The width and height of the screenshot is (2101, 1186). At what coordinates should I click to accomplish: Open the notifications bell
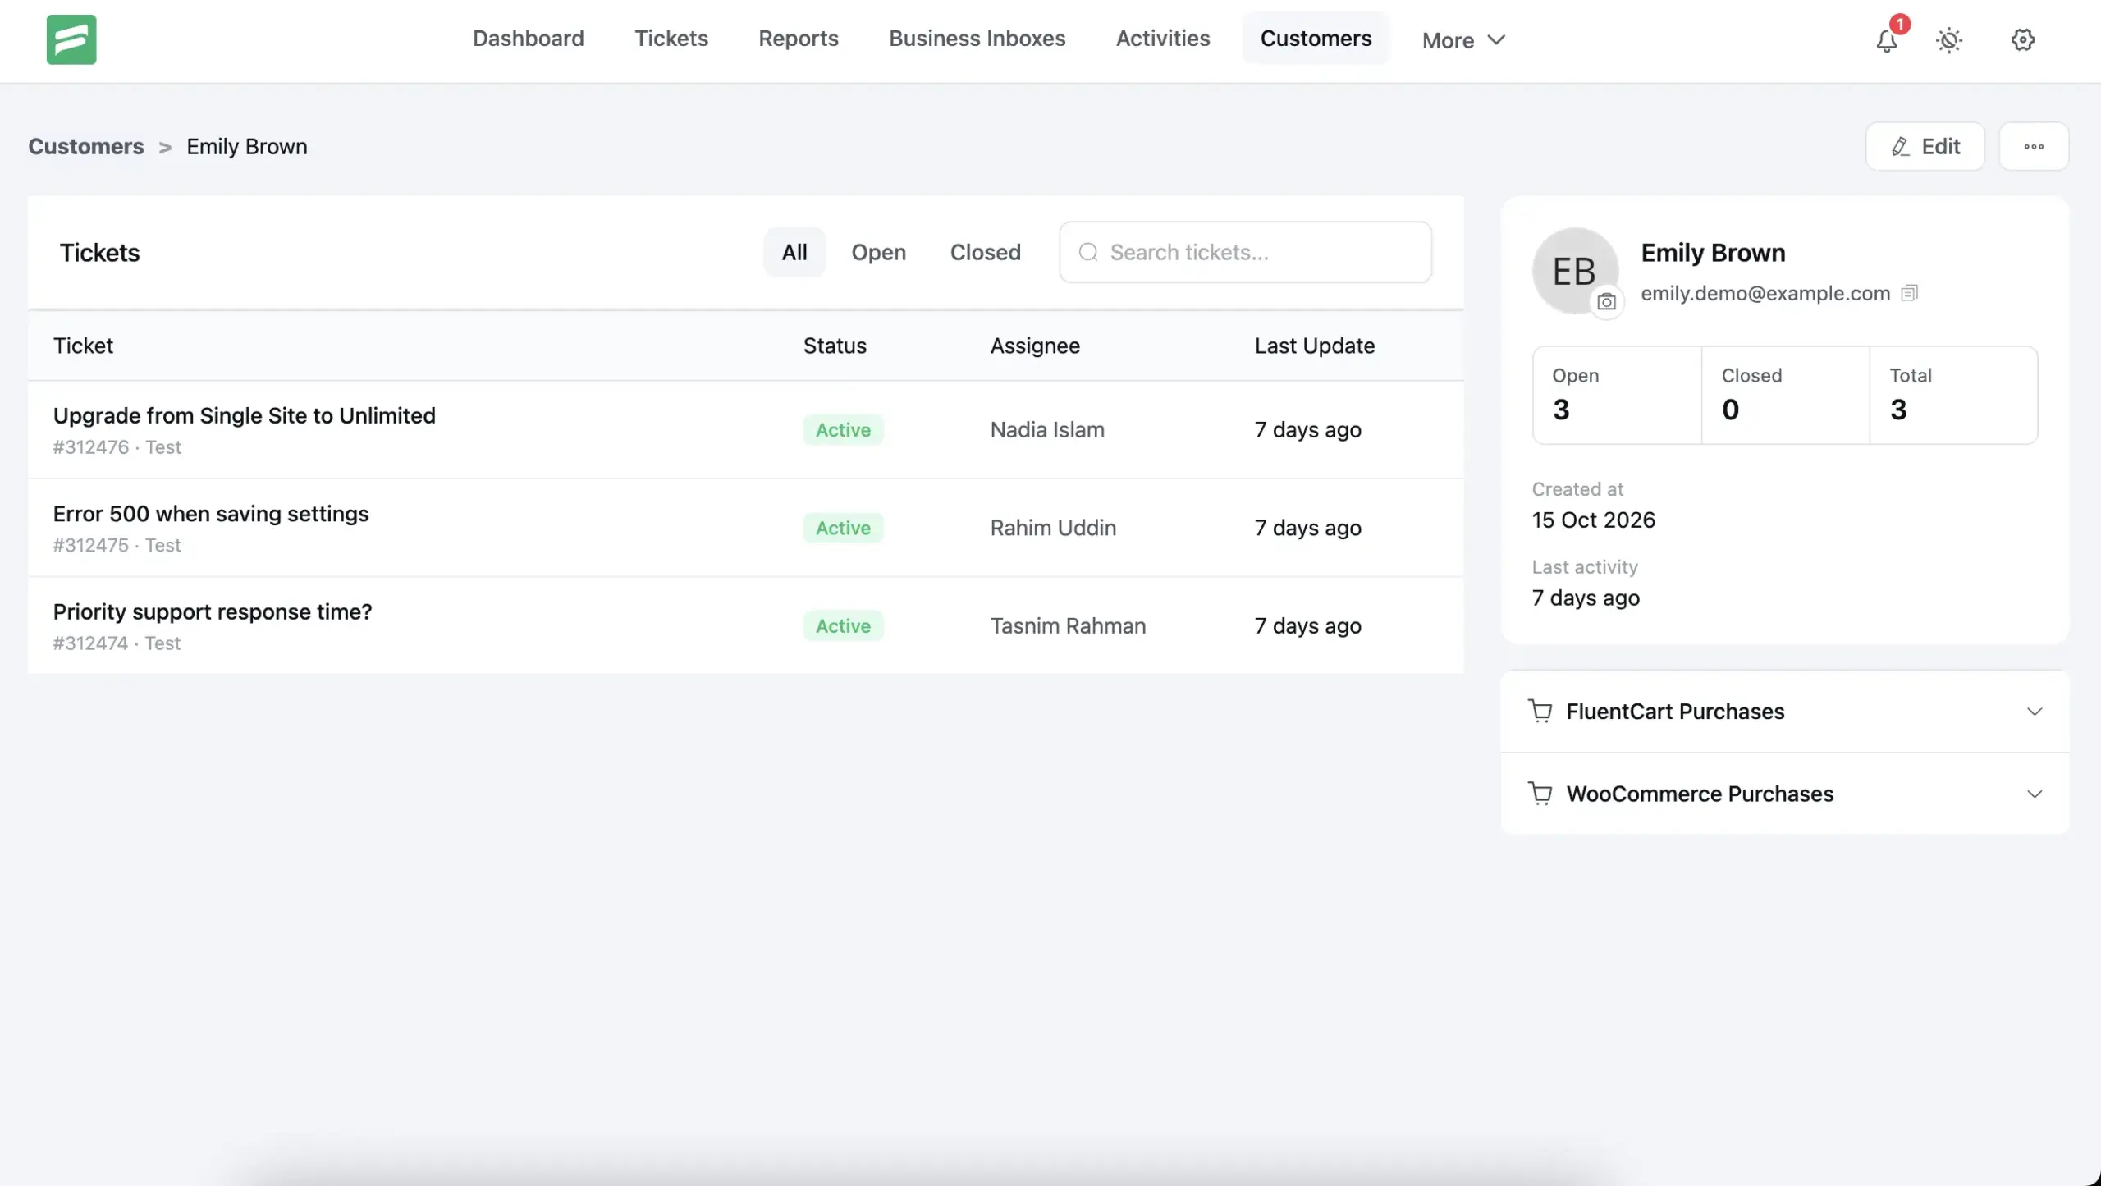(1887, 40)
